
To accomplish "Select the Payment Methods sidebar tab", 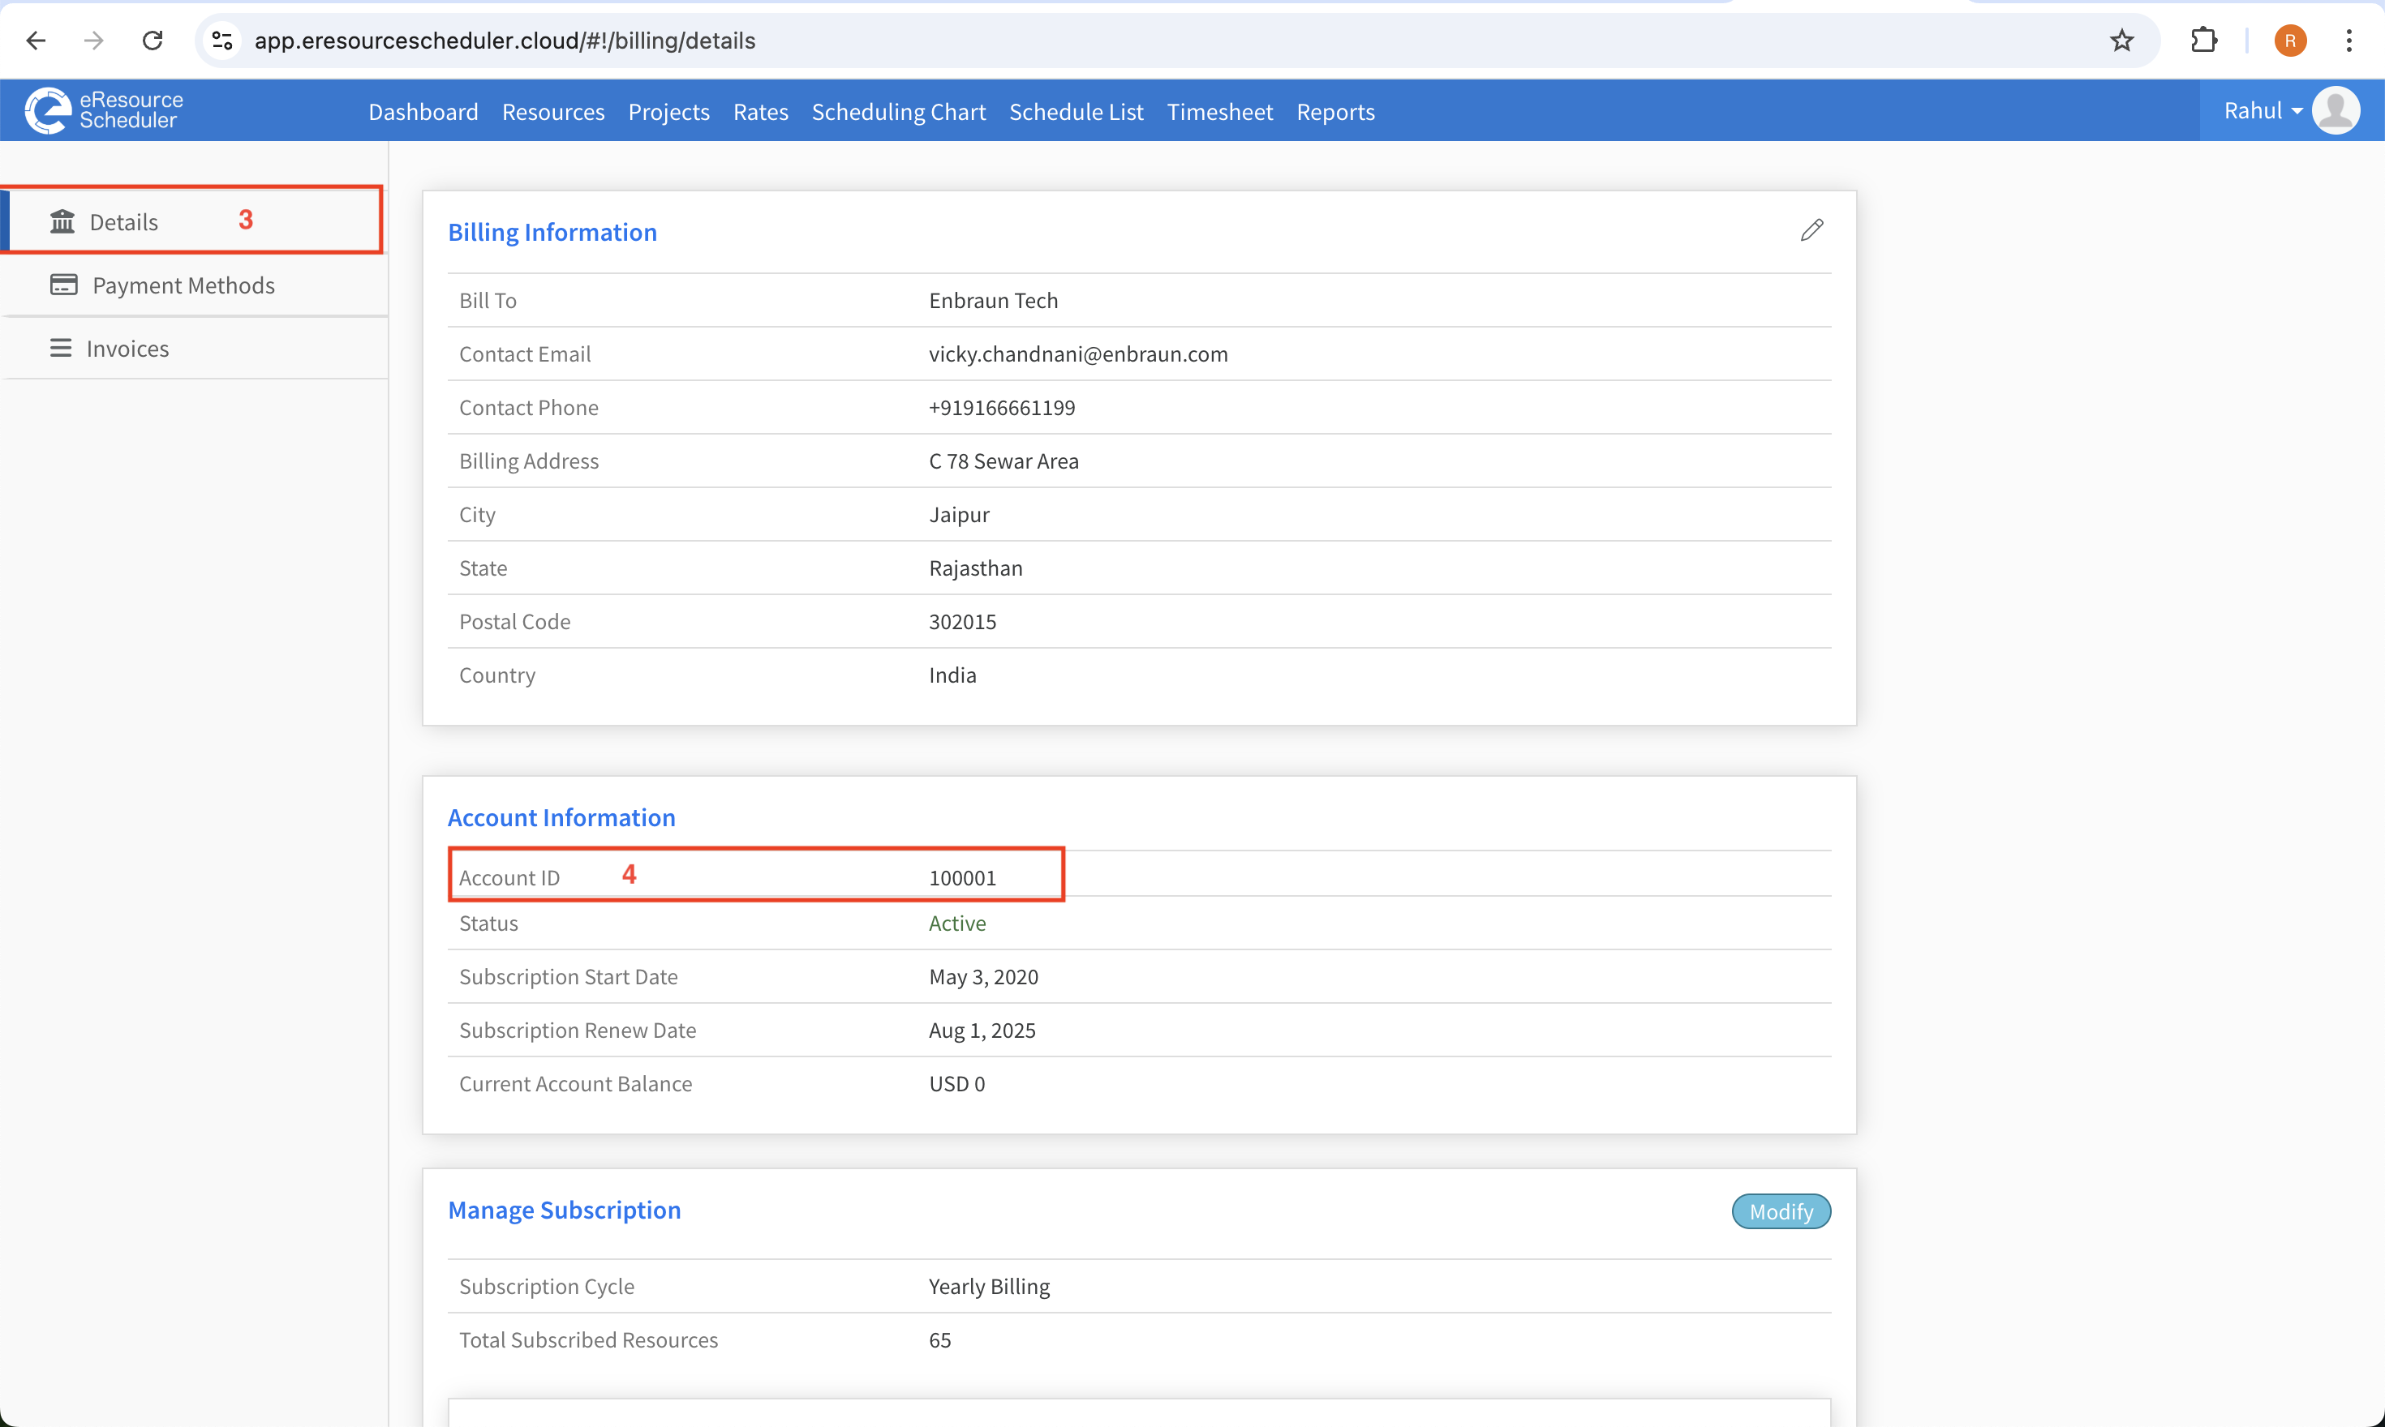I will click(195, 285).
